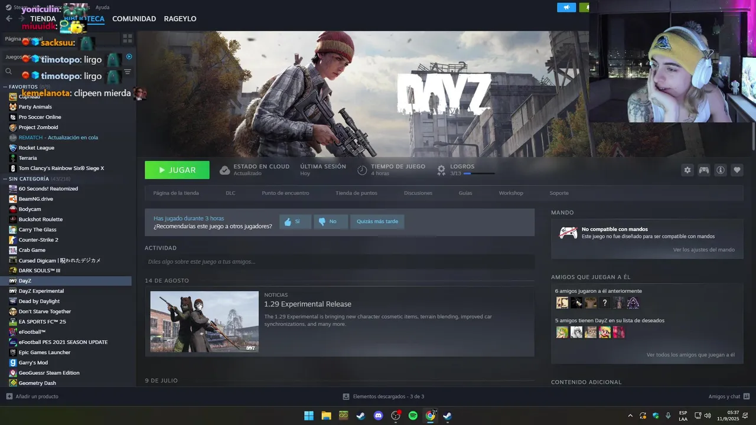Open Spotify from taskbar

[x=413, y=416]
